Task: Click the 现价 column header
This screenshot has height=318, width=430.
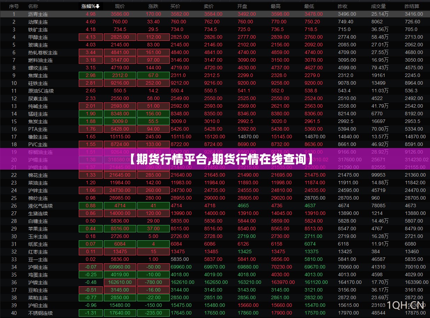Action: point(120,6)
